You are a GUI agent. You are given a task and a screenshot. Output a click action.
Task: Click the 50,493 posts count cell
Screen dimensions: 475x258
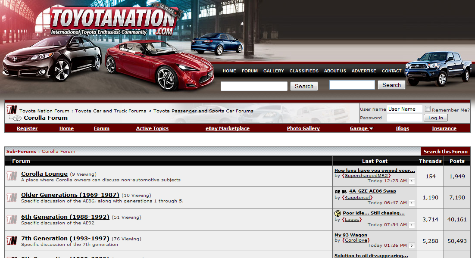(457, 241)
